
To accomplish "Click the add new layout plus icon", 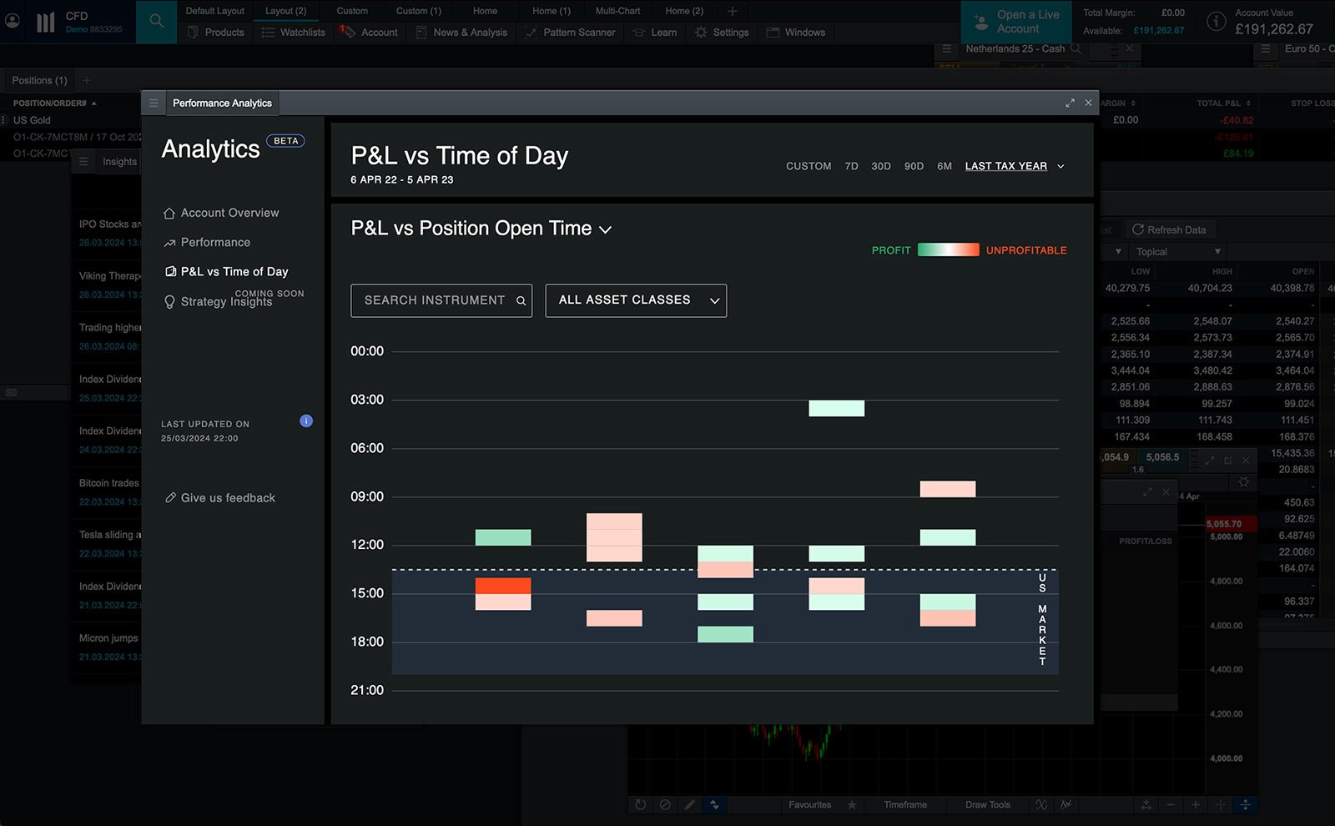I will 732,11.
